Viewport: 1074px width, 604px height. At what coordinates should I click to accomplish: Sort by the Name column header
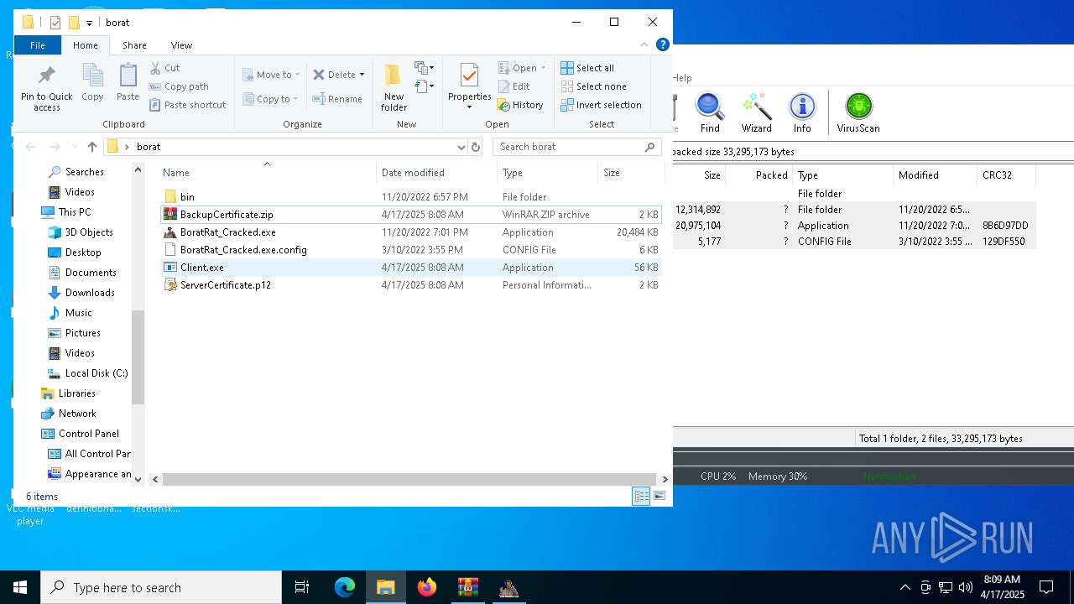267,173
